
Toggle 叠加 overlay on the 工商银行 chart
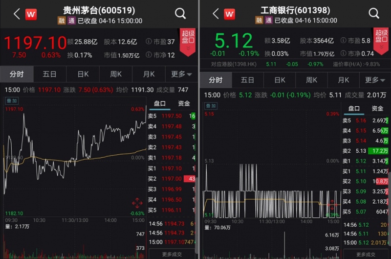pos(210,105)
